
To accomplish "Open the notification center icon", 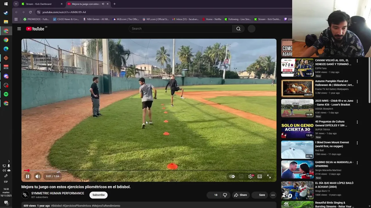I will [6, 203].
